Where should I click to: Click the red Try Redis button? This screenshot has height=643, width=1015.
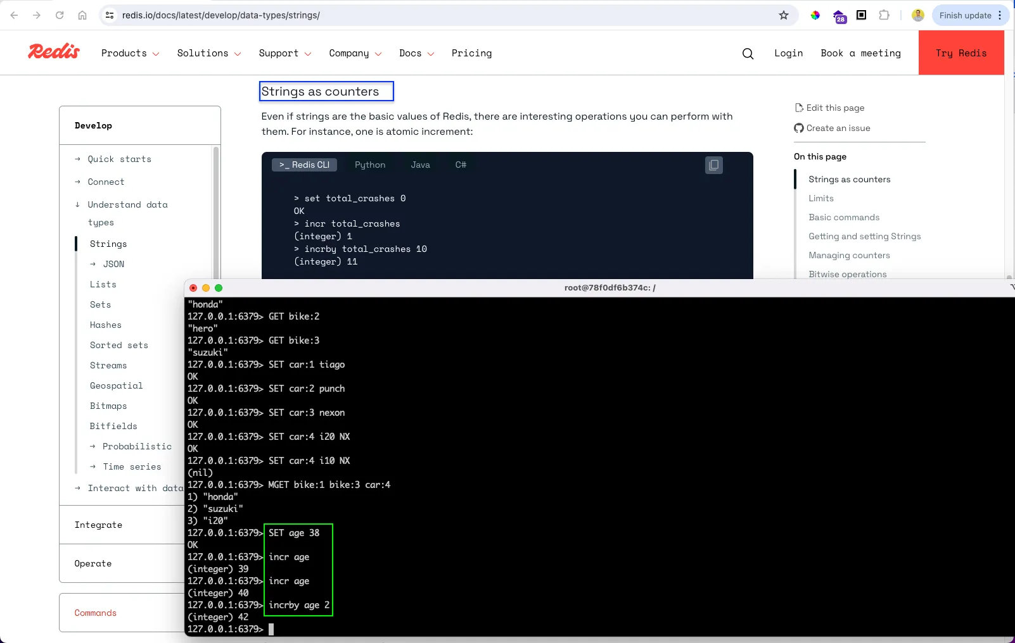point(961,53)
